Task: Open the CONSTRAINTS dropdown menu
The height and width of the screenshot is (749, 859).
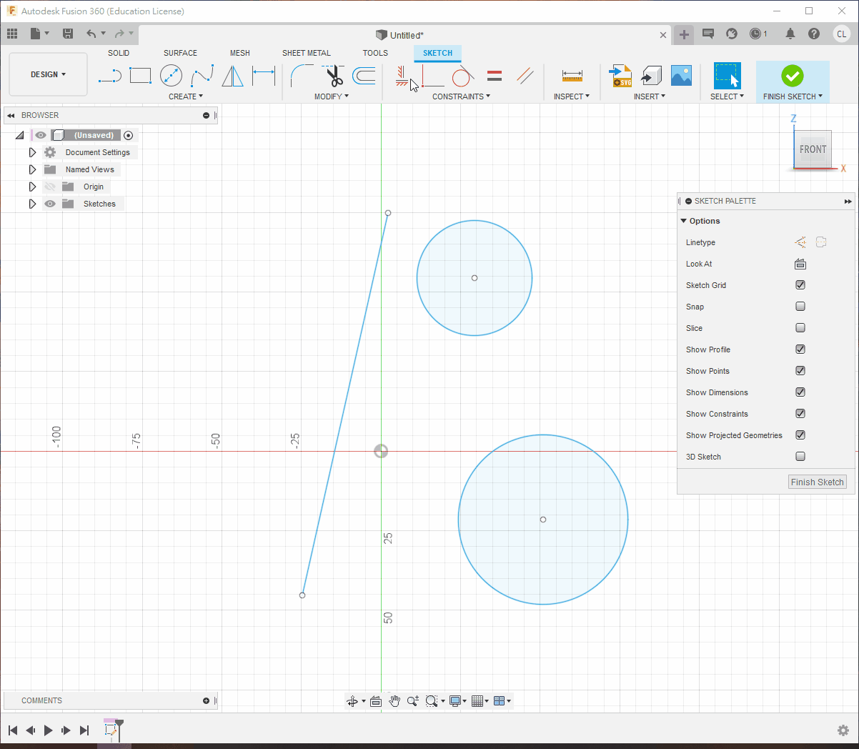Action: point(461,96)
